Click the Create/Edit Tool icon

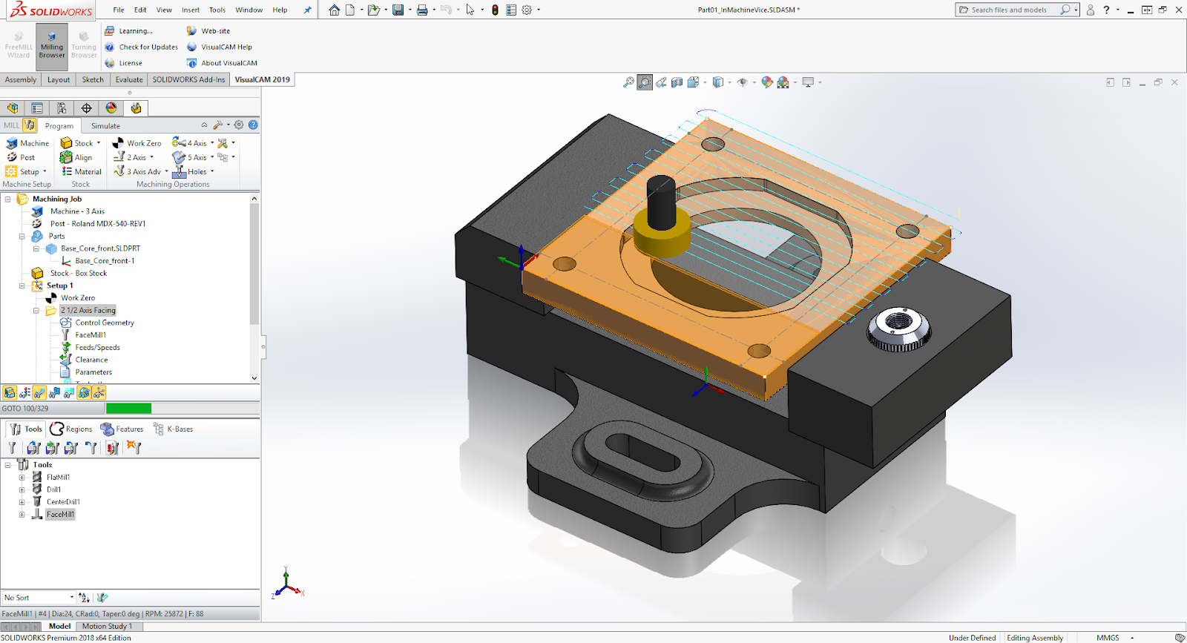click(13, 448)
